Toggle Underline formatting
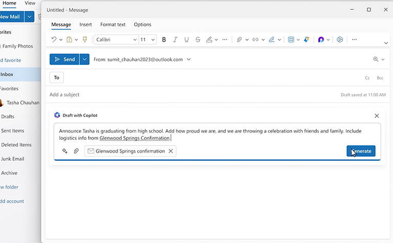393x243 pixels. tap(186, 39)
